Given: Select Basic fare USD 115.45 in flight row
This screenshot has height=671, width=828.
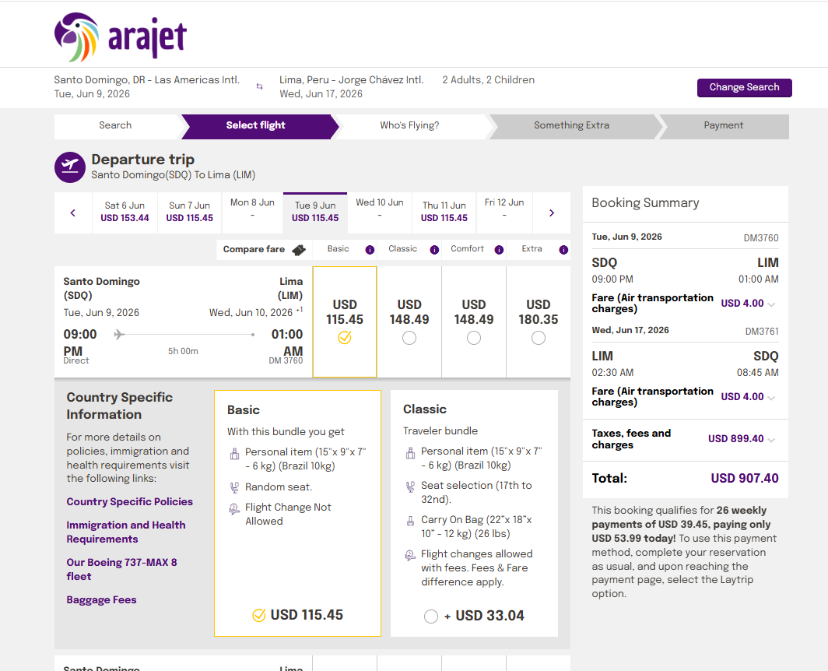Looking at the screenshot, I should (x=344, y=321).
